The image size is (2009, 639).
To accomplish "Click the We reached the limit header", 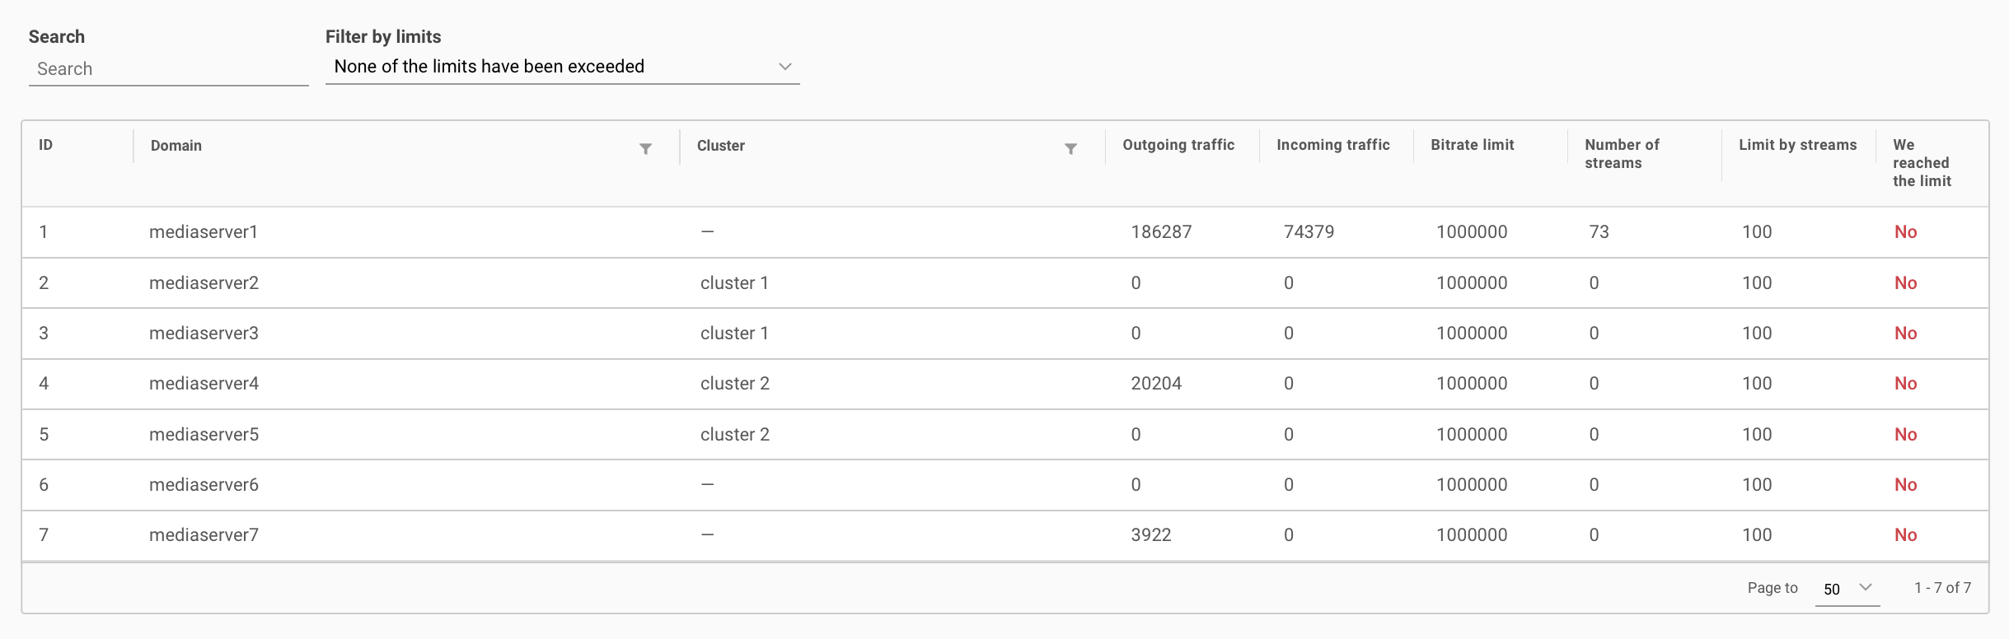I will coord(1921,163).
